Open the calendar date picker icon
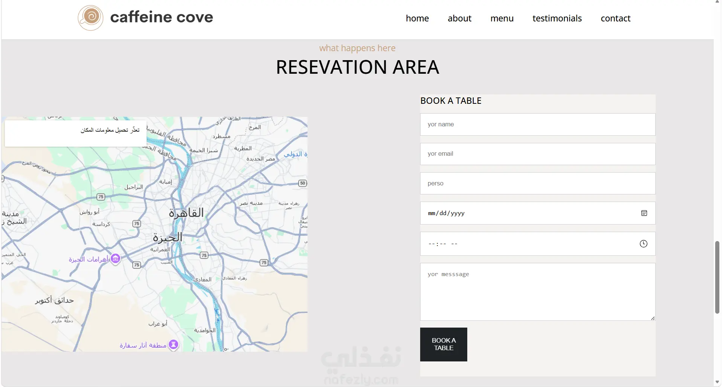This screenshot has width=722, height=387. [x=644, y=213]
